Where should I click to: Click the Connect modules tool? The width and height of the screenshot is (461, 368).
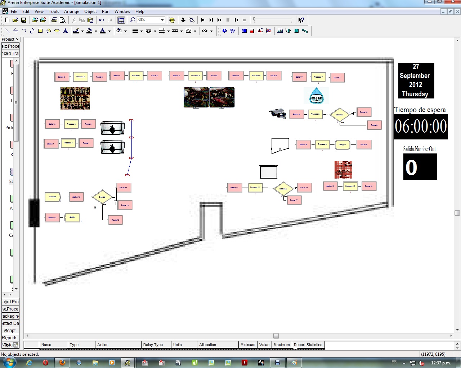[191, 20]
